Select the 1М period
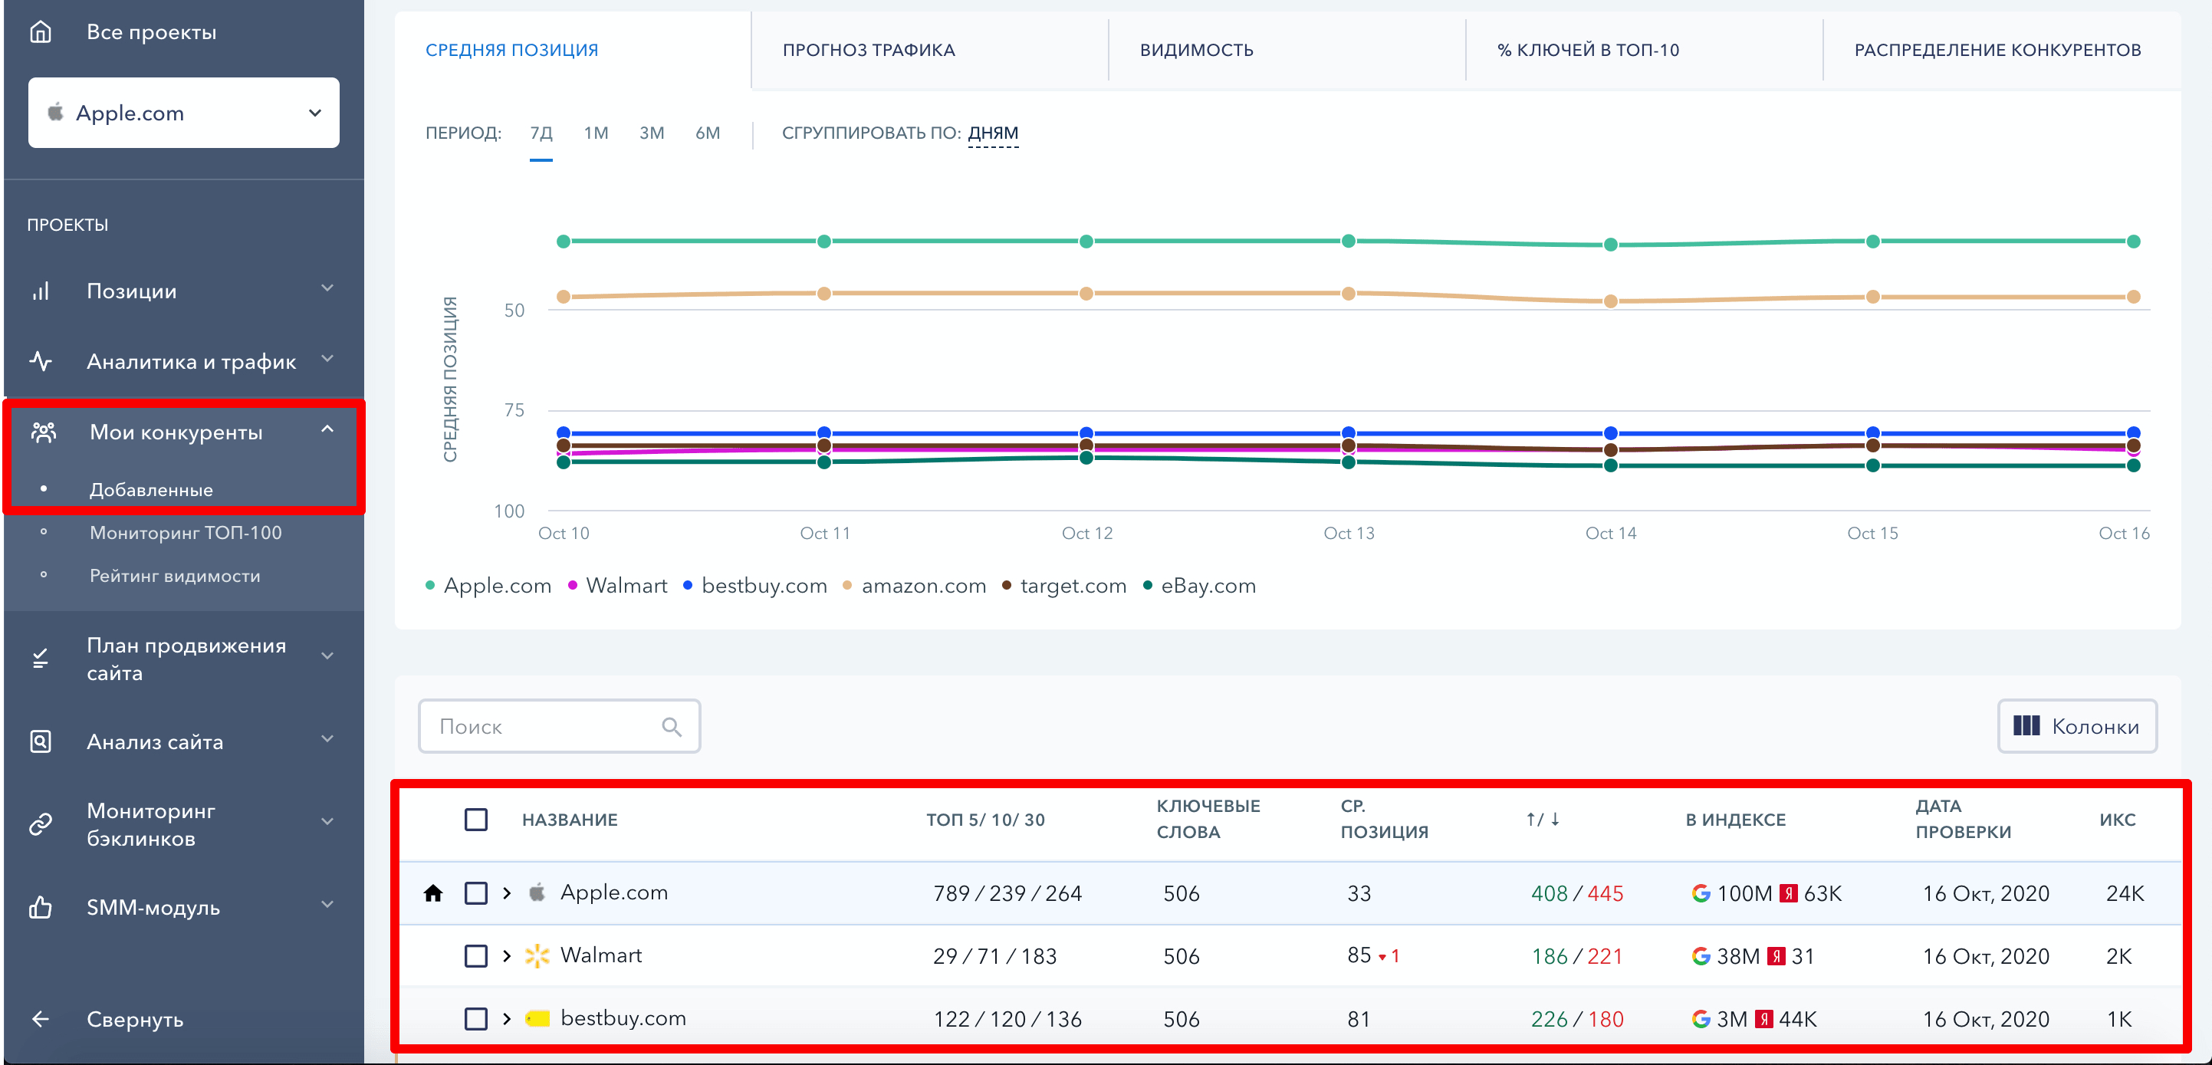The width and height of the screenshot is (2212, 1065). coord(596,133)
